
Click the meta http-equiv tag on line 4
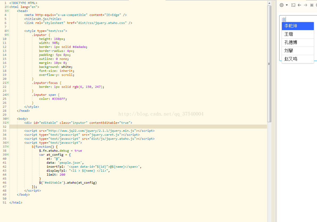click(75, 15)
